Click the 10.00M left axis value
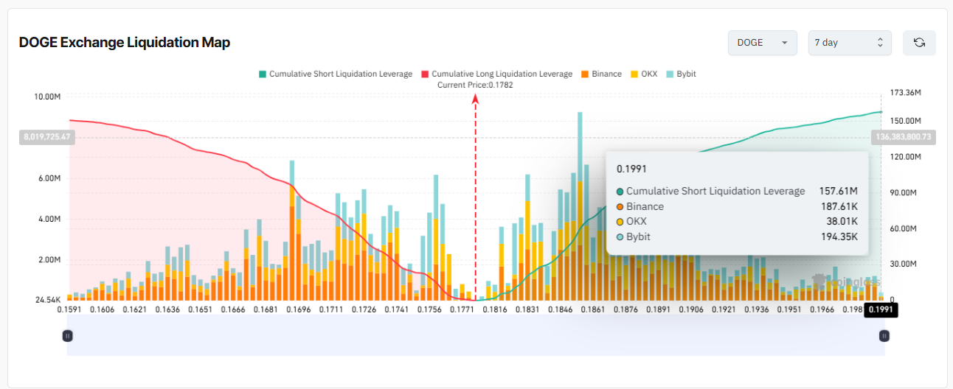Viewport: 953px width, 389px height. click(47, 97)
